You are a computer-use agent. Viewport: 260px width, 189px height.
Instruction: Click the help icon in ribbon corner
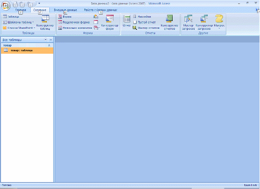[258, 10]
